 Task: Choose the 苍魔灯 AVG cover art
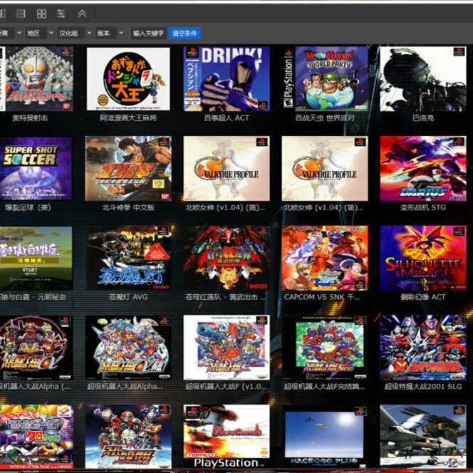(x=128, y=258)
